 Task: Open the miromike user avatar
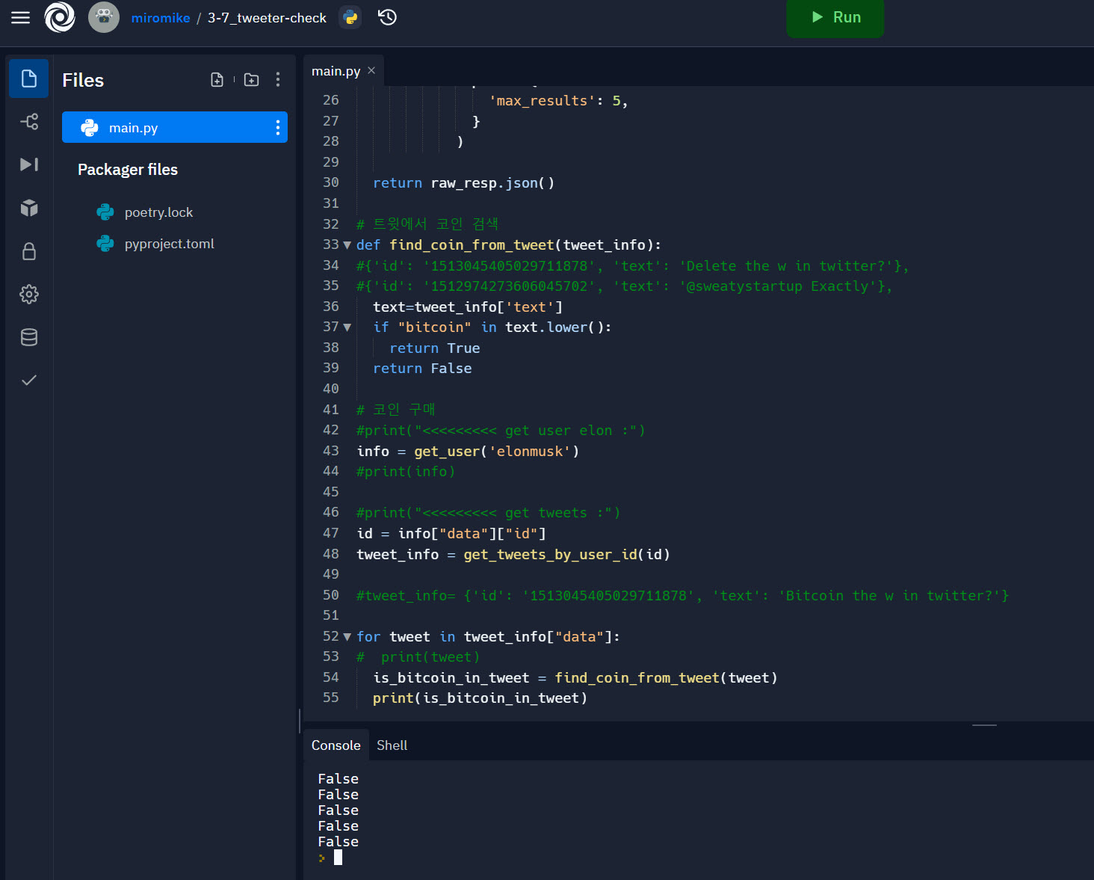(104, 17)
